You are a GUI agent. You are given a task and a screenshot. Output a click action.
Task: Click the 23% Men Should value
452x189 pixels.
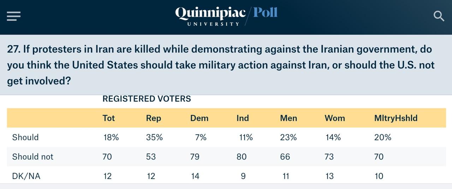tap(289, 137)
